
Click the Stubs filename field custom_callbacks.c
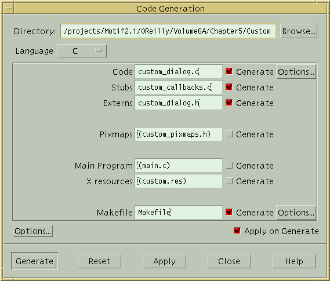click(179, 87)
